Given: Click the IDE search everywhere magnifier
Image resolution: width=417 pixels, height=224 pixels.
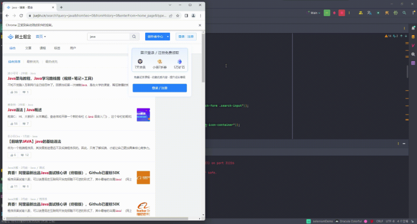Looking at the screenshot, I should (x=404, y=13).
